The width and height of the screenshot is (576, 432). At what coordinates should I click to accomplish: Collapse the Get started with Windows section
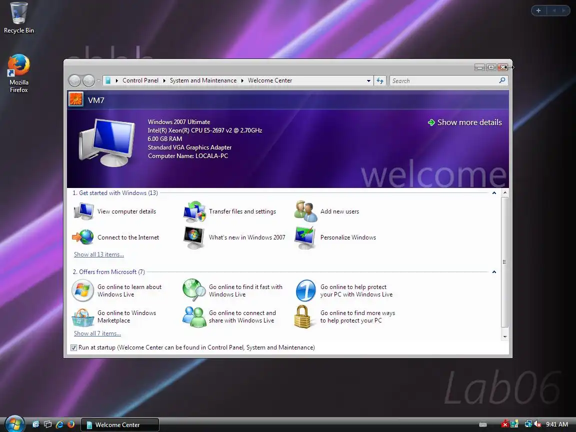pyautogui.click(x=494, y=193)
